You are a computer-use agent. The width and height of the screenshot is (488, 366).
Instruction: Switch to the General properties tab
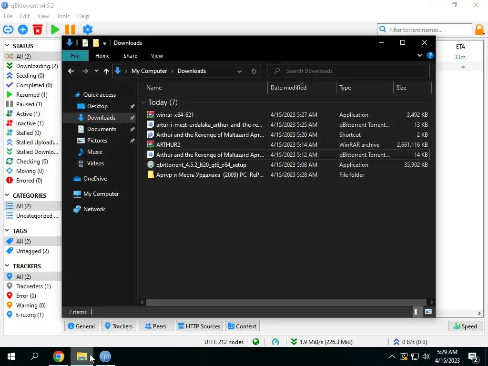click(x=81, y=326)
